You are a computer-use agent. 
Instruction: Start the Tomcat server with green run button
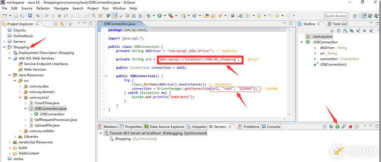(338, 126)
